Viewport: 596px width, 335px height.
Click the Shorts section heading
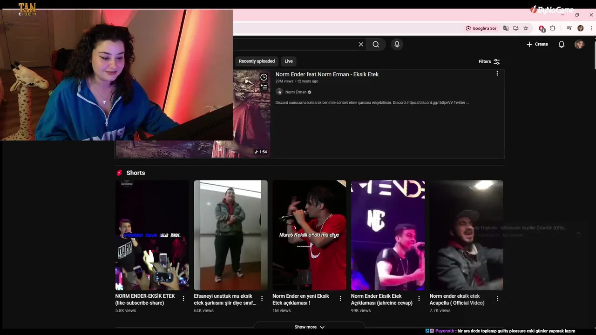coord(135,173)
